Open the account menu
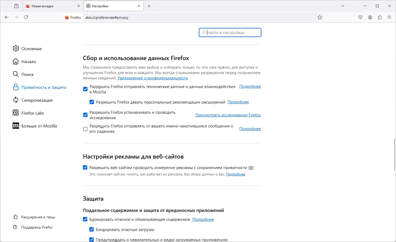396x242 pixels. pos(370,17)
